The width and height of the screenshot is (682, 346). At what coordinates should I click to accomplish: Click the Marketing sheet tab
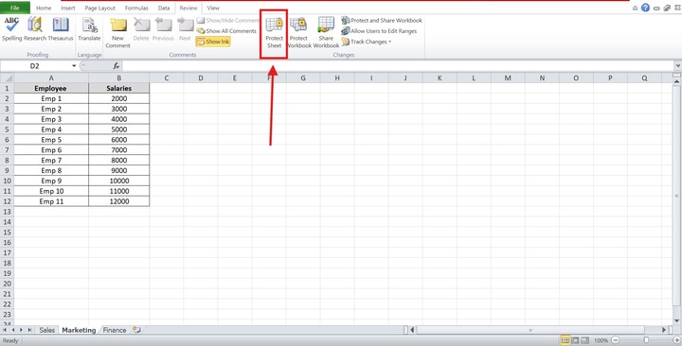click(79, 330)
